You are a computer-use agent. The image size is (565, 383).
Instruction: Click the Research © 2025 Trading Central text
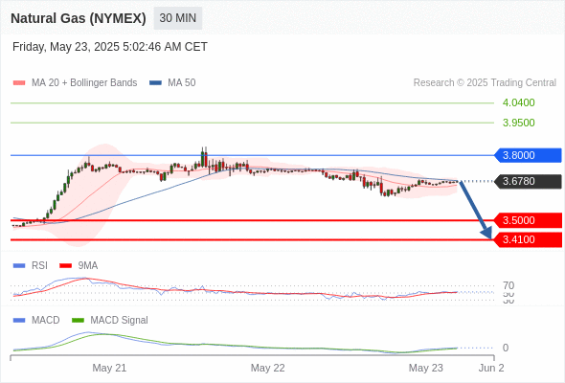(x=485, y=83)
